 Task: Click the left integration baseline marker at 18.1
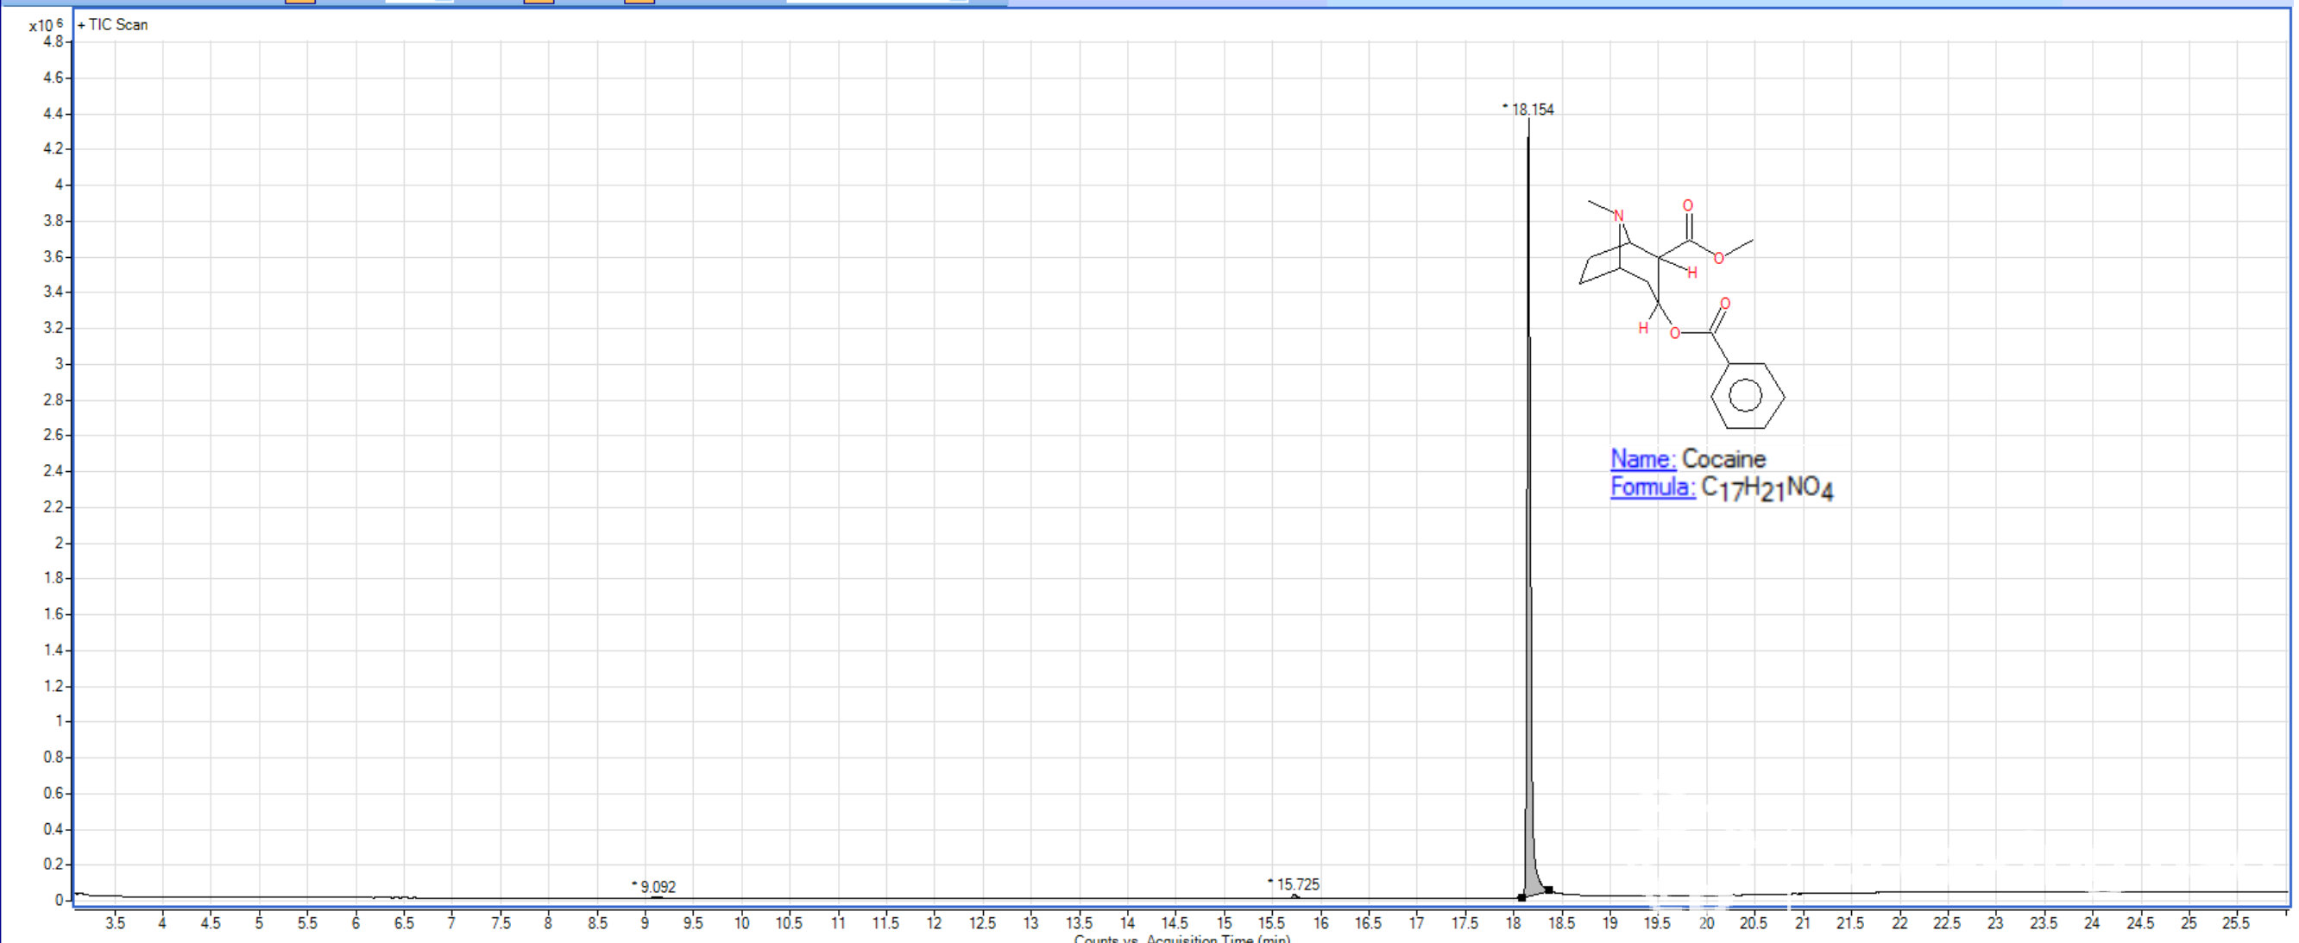tap(1521, 897)
